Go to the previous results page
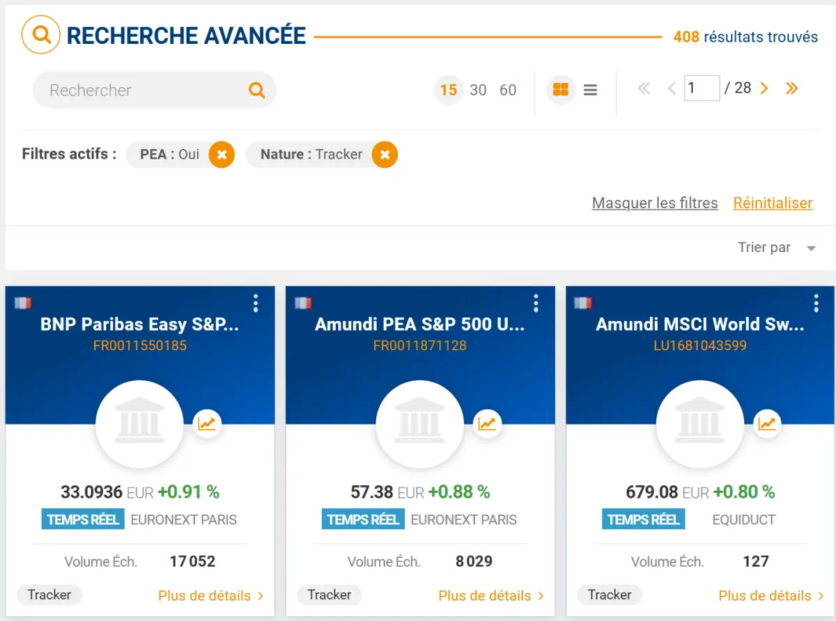The image size is (836, 621). (672, 88)
